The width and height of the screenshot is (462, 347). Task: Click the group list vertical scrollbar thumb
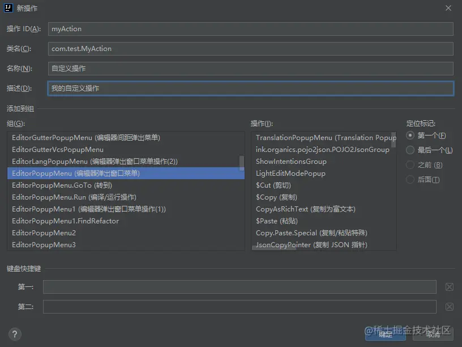pyautogui.click(x=242, y=163)
